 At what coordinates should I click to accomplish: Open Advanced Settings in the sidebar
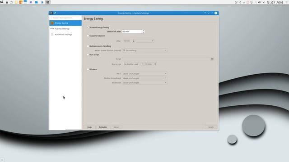click(65, 34)
